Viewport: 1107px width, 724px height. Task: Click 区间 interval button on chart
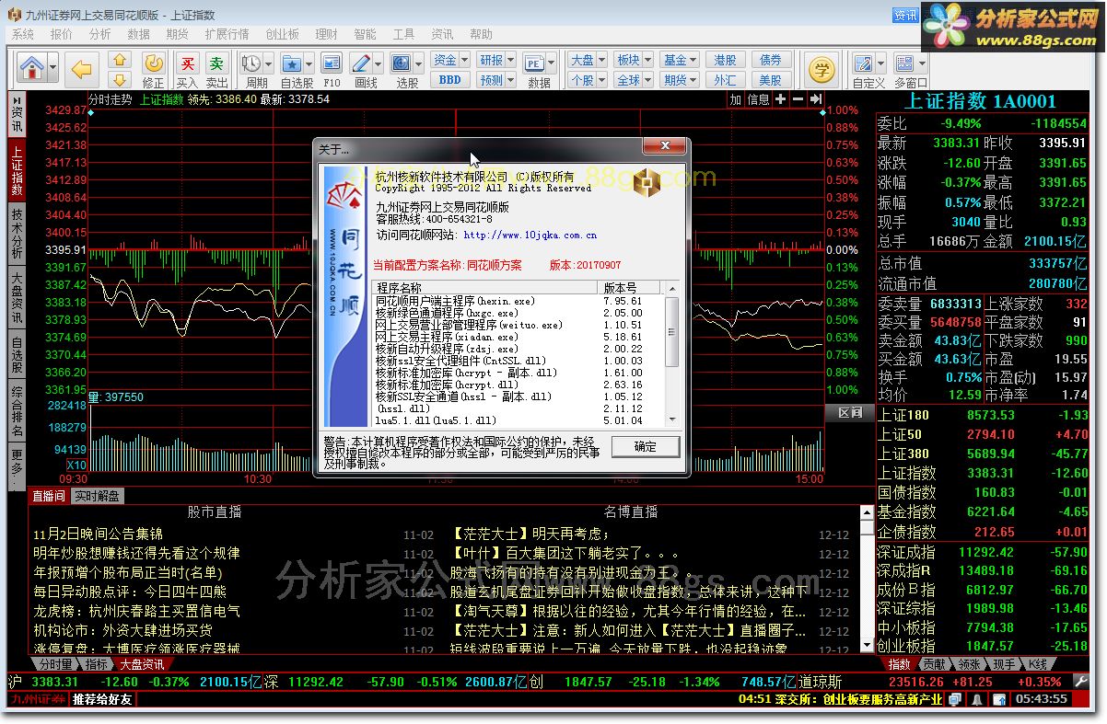coord(850,413)
